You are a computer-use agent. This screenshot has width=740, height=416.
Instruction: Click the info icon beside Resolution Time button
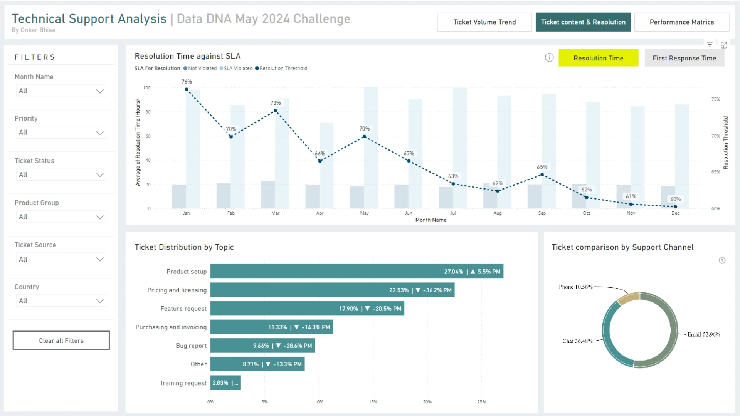[549, 58]
